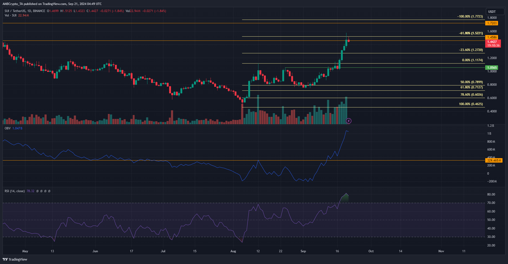Select the 329.465M OBV level label
The width and height of the screenshot is (508, 264).
click(x=494, y=160)
